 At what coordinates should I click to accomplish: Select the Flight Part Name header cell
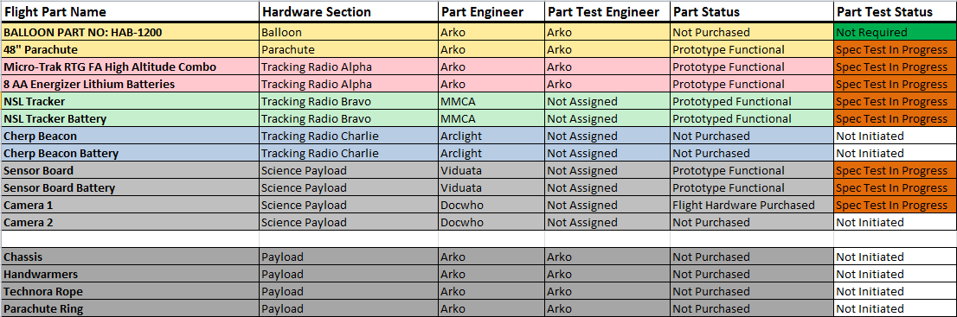130,11
